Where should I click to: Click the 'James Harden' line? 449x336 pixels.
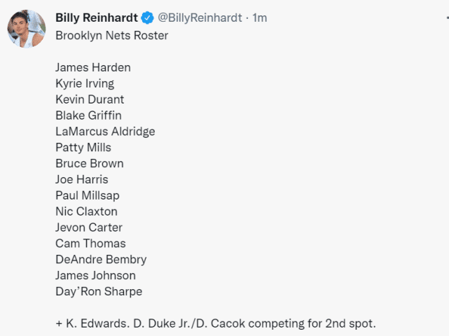pos(92,67)
